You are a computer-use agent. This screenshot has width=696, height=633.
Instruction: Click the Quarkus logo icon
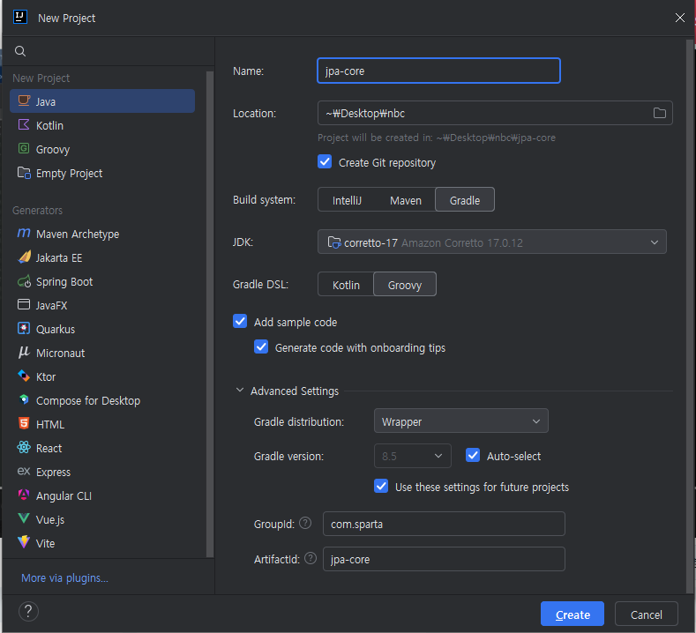point(24,328)
